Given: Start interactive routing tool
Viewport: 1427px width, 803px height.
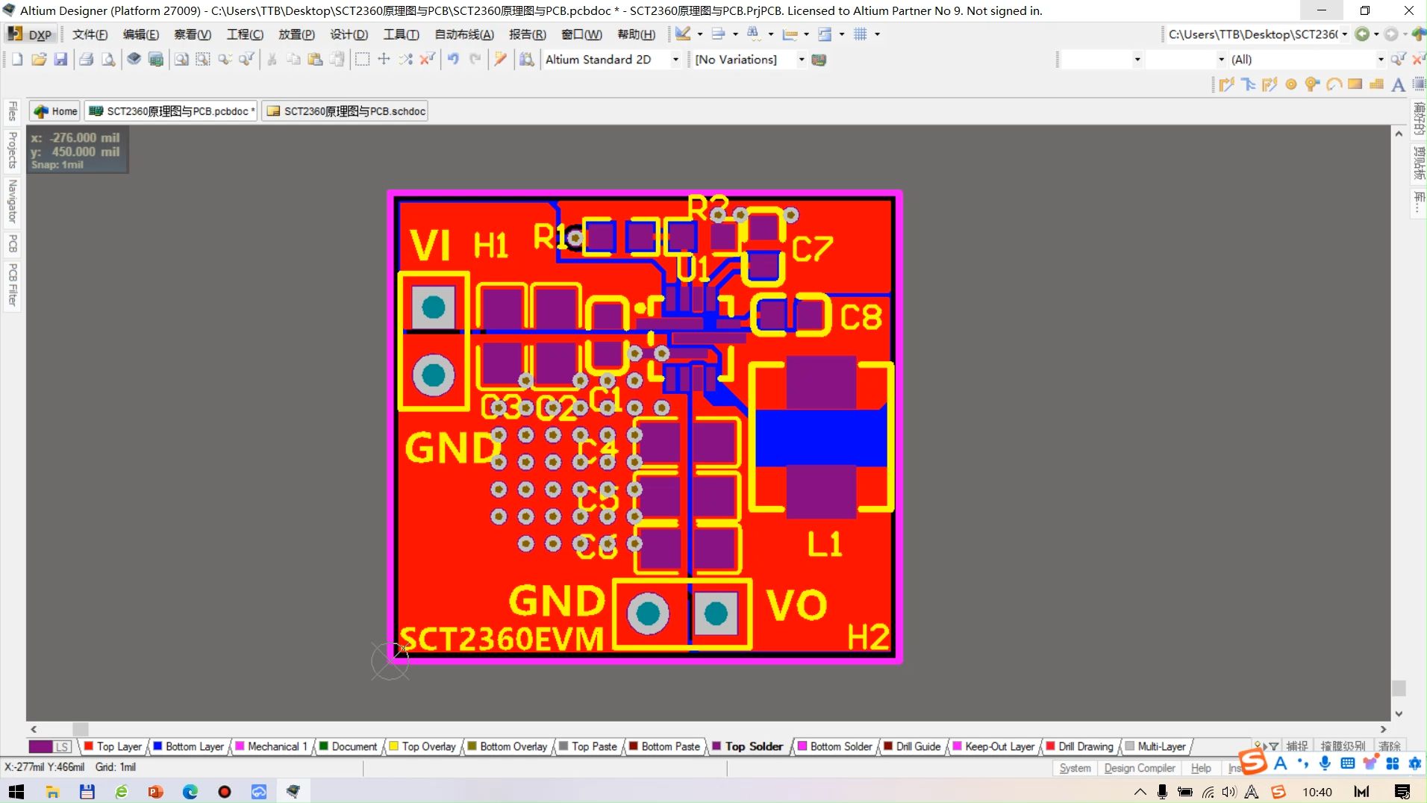Looking at the screenshot, I should 1226,84.
